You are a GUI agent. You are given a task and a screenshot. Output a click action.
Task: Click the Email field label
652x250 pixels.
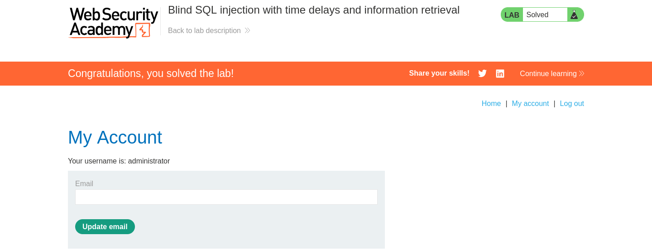click(84, 183)
